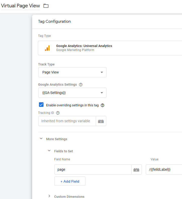Insert variable icon for page field name

(136, 169)
